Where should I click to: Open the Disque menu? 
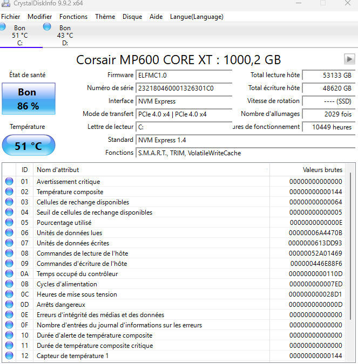[x=132, y=17]
